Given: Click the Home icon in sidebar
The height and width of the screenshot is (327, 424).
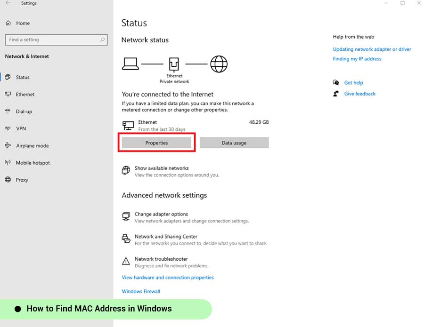Looking at the screenshot, I should pos(8,23).
